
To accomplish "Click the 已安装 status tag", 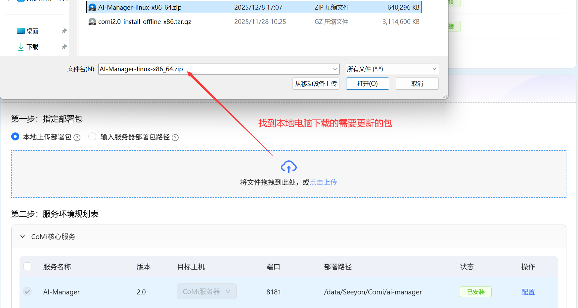I will 476,292.
